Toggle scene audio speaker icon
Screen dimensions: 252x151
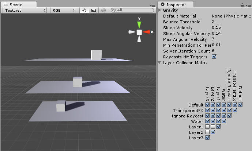pos(103,11)
